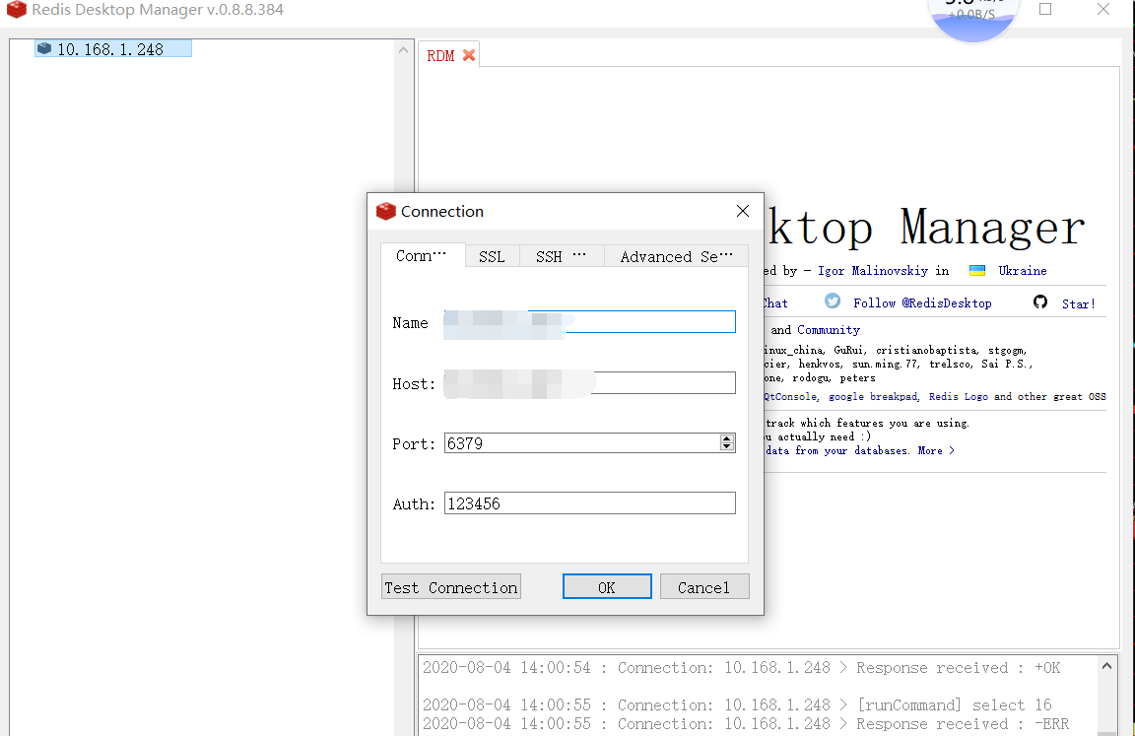The height and width of the screenshot is (736, 1135).
Task: Click the Redis cube icon in Connection title
Action: pos(386,211)
